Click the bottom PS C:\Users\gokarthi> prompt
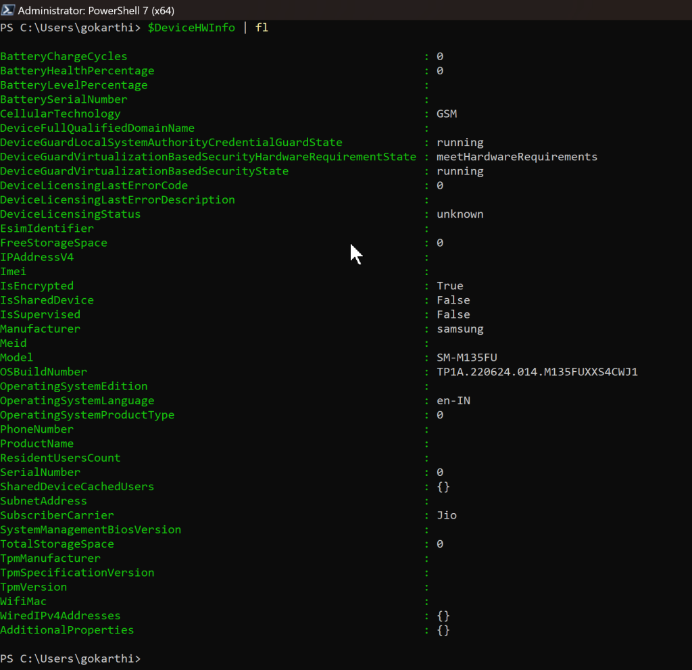692x670 pixels. [70, 659]
